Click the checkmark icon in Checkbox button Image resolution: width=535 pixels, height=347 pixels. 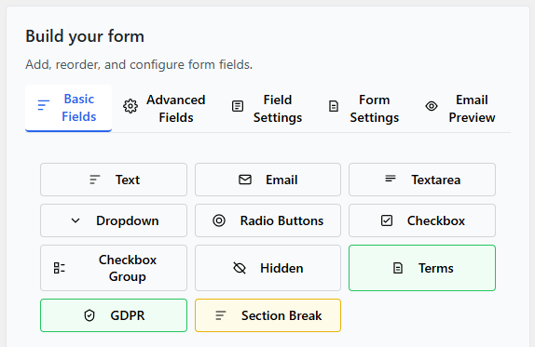387,220
